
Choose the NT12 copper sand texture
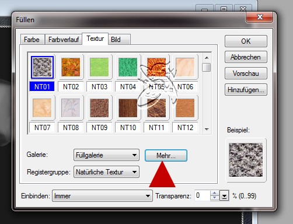pyautogui.click(x=185, y=108)
